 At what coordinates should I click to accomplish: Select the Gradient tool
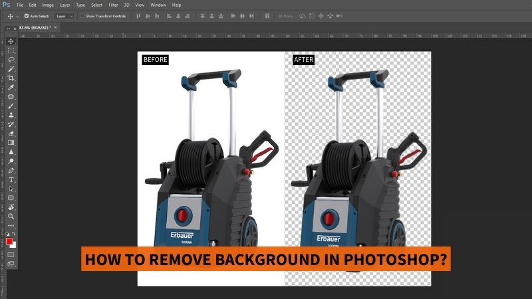coord(11,143)
